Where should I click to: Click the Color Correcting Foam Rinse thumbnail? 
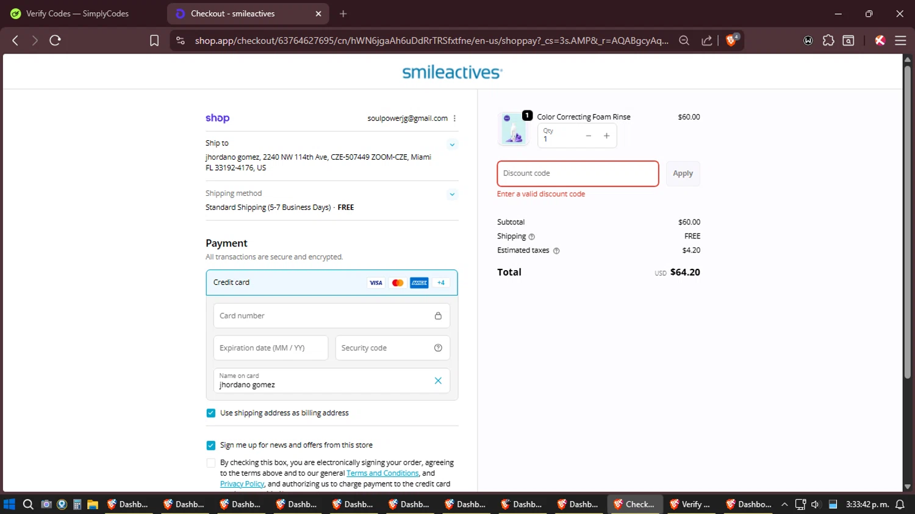click(x=514, y=129)
